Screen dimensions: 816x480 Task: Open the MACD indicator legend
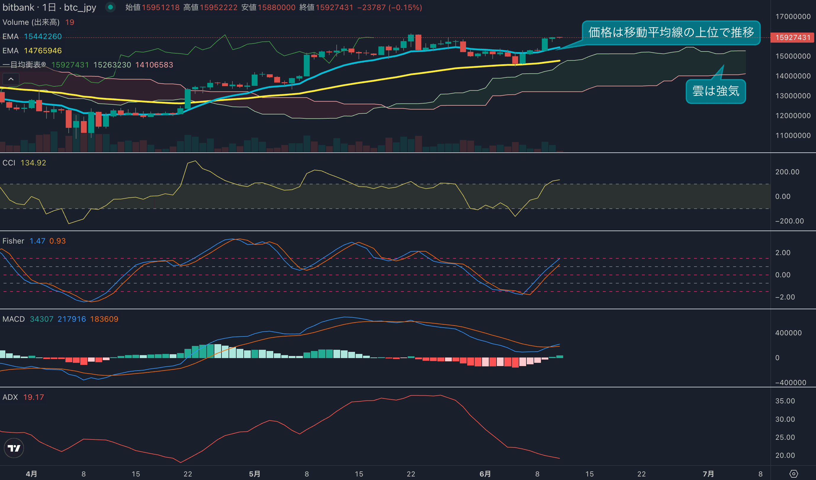[x=13, y=319]
